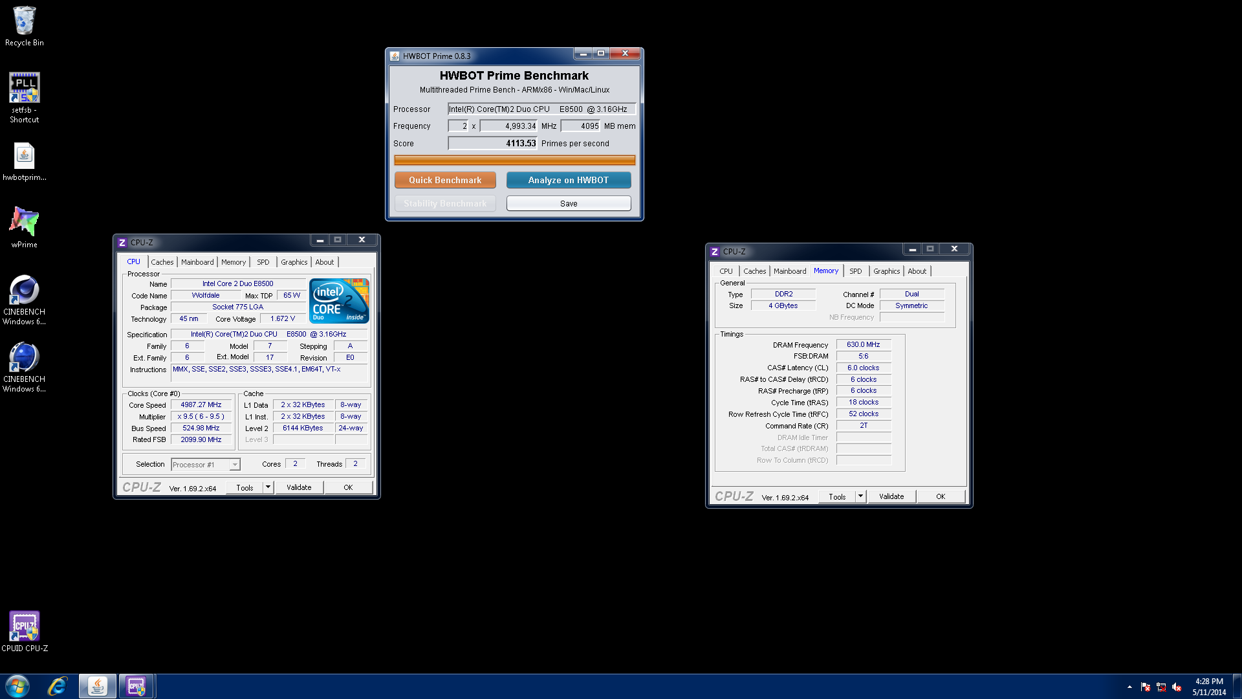Minimize the HWBOT Prime window

[583, 54]
